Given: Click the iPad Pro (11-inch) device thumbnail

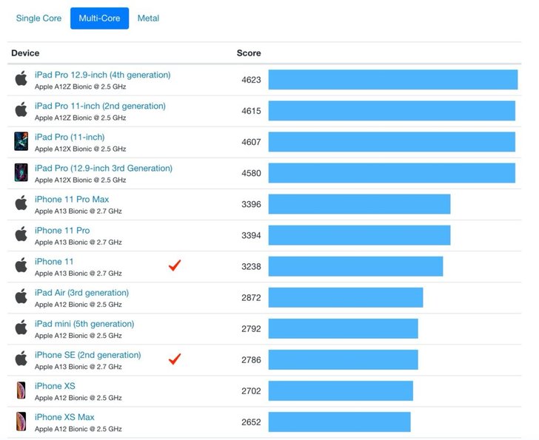Looking at the screenshot, I should [21, 141].
